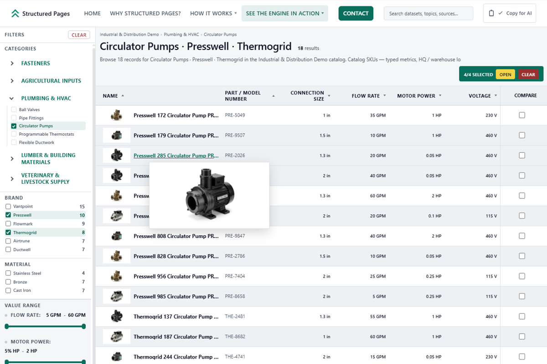
Task: Enable the Flowmark brand filter
Action: (8, 224)
